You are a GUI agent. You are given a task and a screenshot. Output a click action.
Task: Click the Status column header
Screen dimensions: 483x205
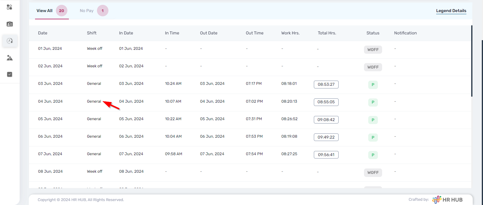tap(373, 33)
